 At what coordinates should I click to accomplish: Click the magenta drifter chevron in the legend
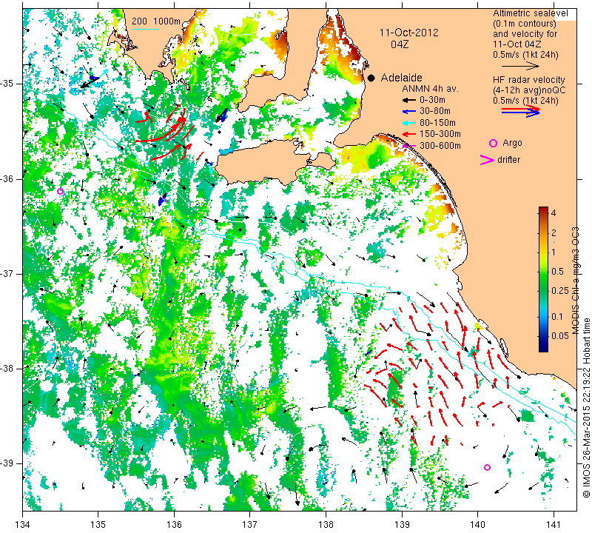(486, 160)
